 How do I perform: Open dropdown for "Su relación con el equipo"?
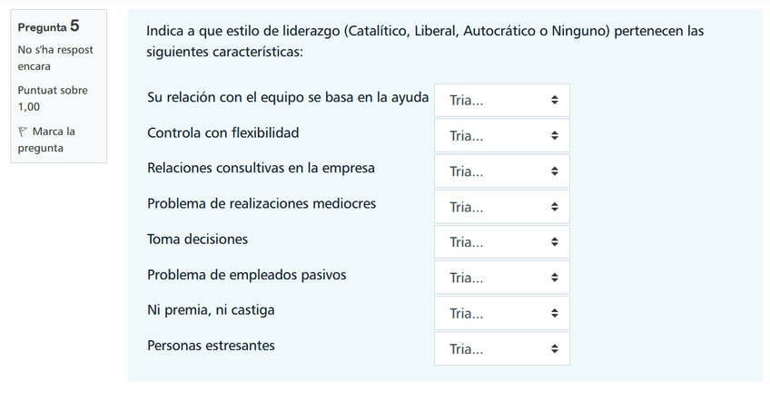501,101
